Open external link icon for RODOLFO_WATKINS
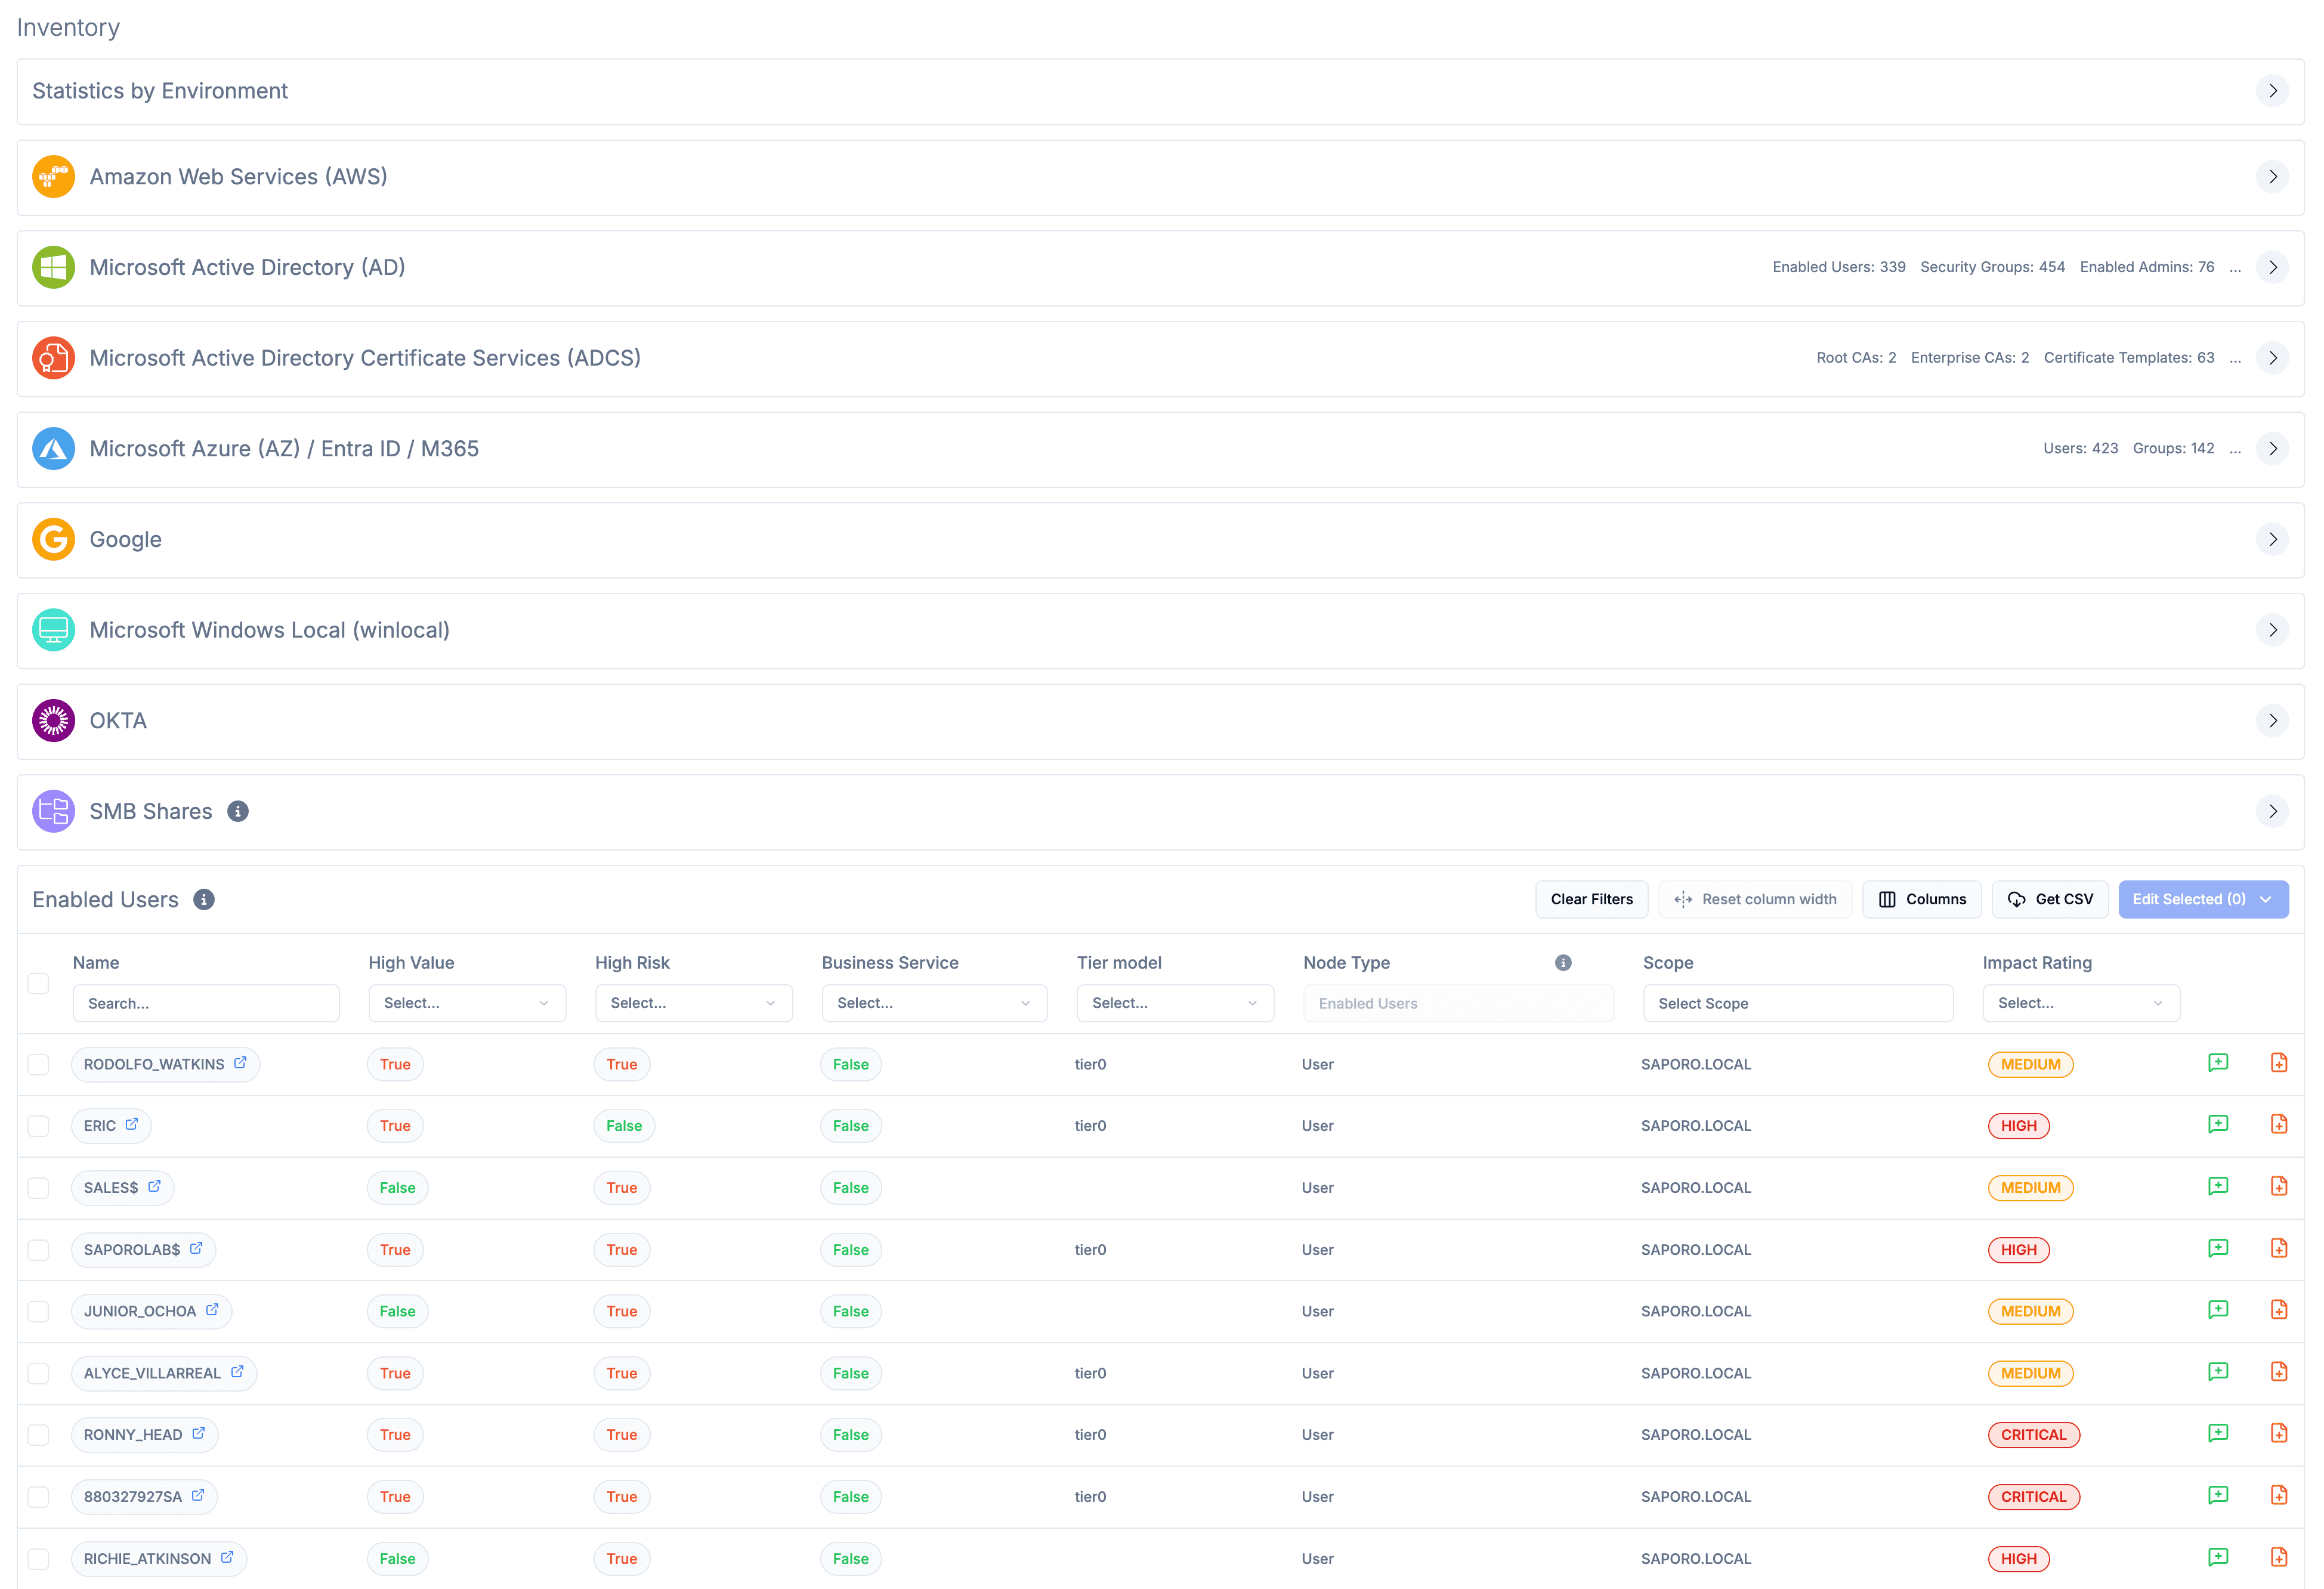This screenshot has height=1589, width=2324. [x=240, y=1063]
